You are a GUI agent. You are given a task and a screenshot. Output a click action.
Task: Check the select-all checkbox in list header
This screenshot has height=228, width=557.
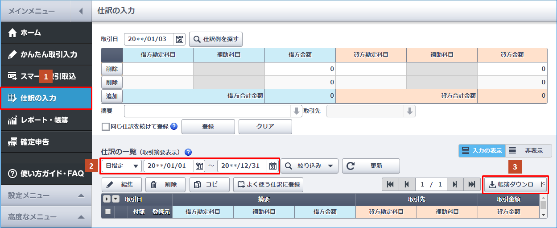(107, 212)
